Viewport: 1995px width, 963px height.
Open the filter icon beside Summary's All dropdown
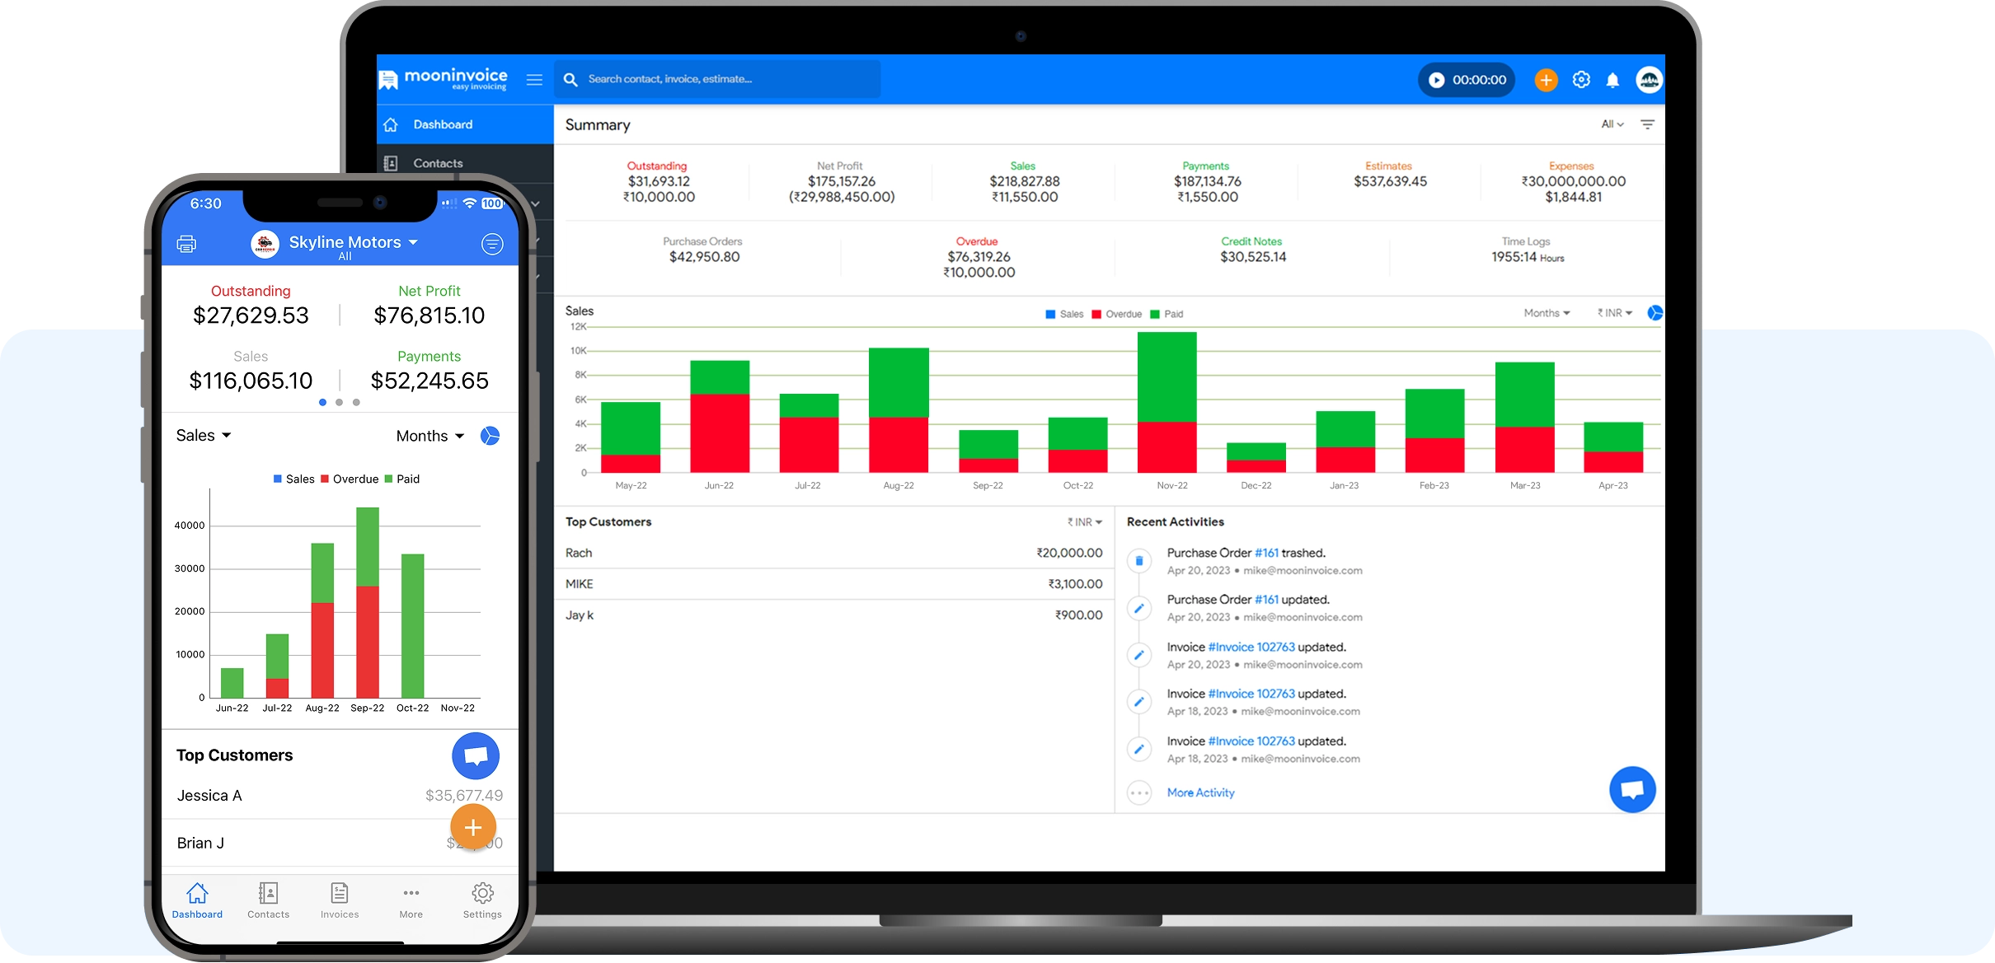click(x=1647, y=124)
